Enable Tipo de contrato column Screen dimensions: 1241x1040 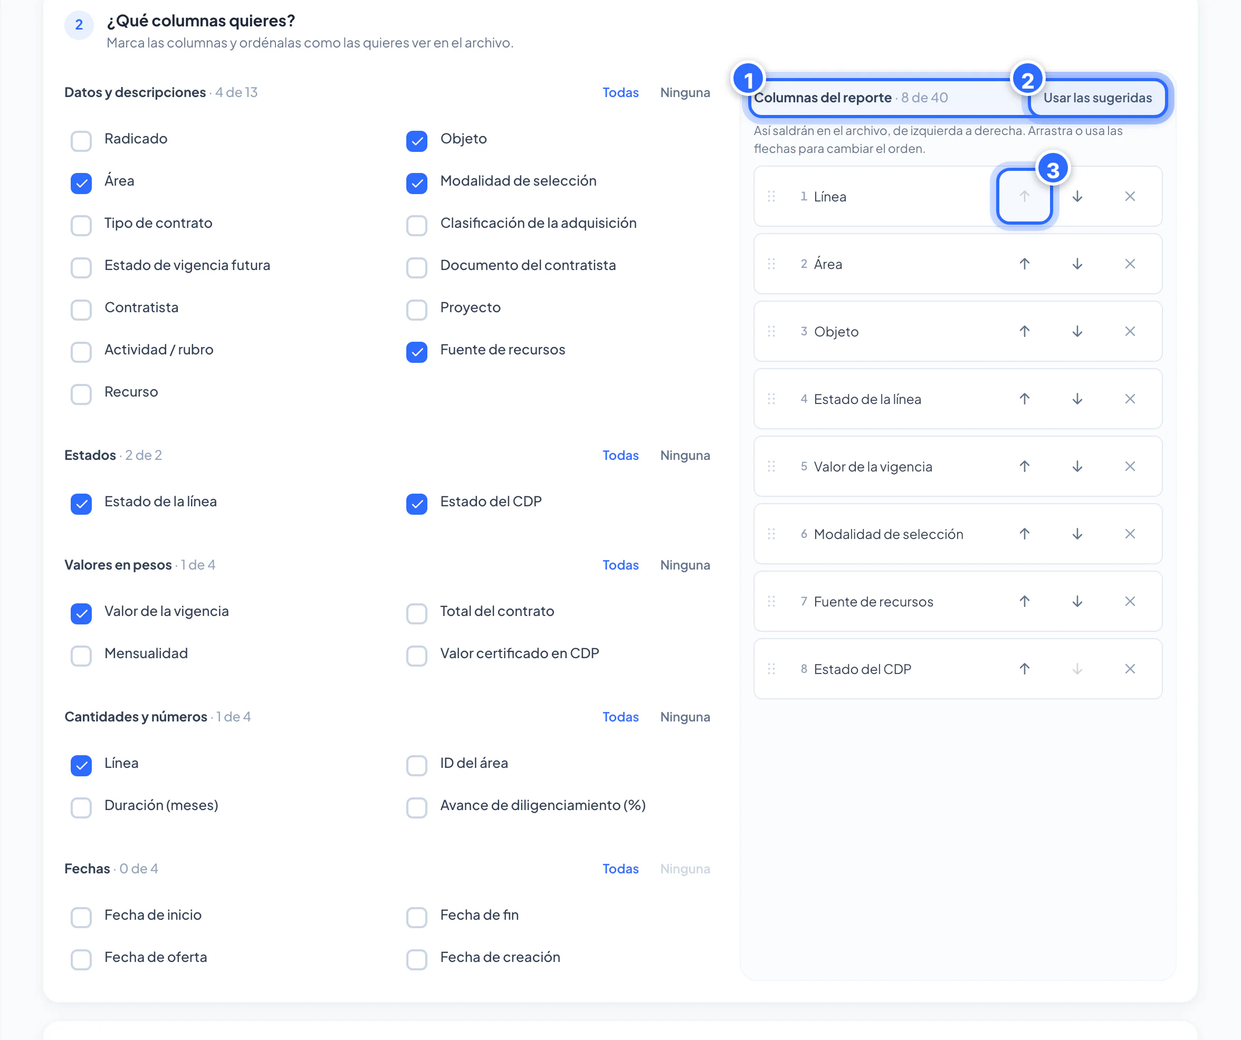tap(81, 226)
